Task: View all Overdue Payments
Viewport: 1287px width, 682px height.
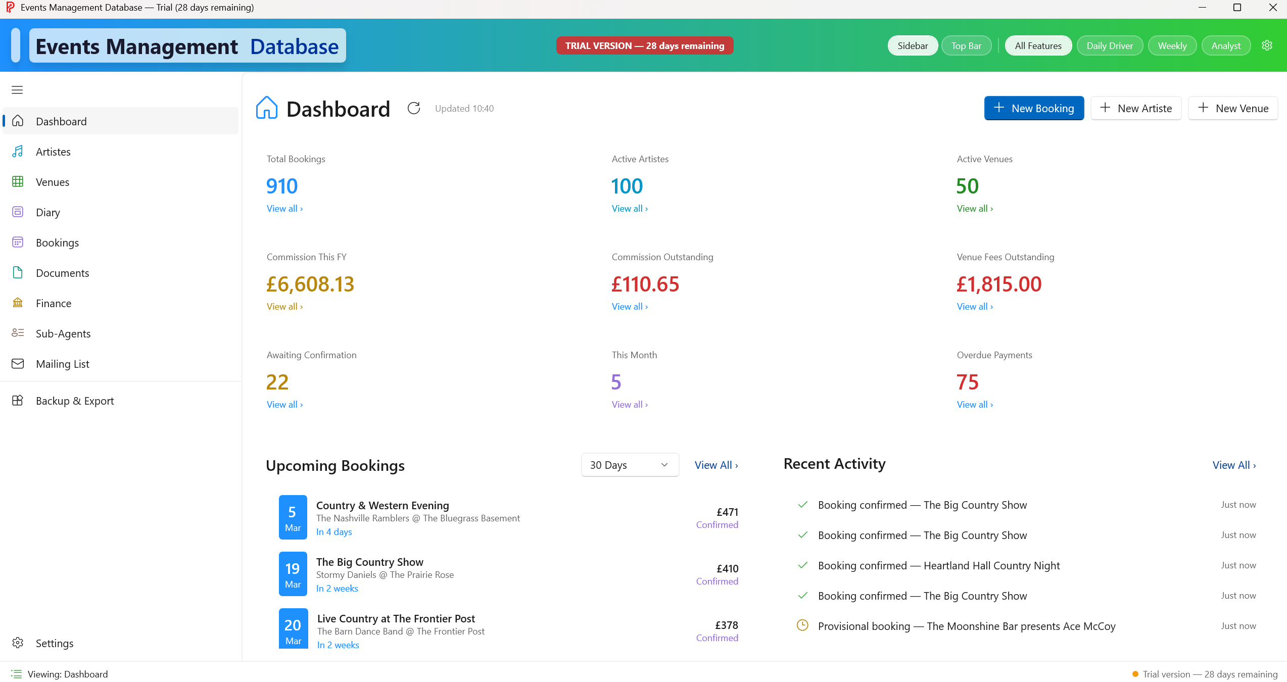Action: point(973,404)
